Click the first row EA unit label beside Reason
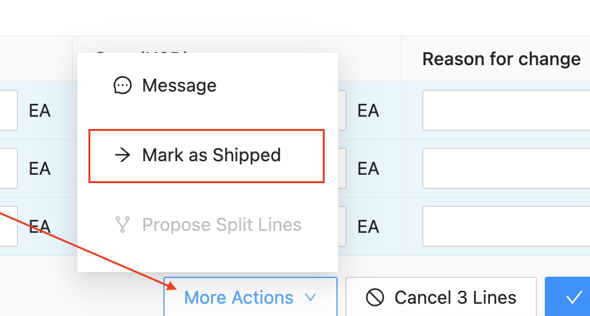The height and width of the screenshot is (316, 590). [368, 110]
